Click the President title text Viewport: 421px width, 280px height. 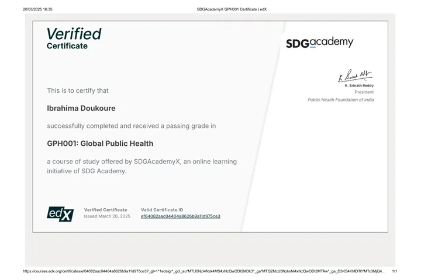pyautogui.click(x=364, y=92)
